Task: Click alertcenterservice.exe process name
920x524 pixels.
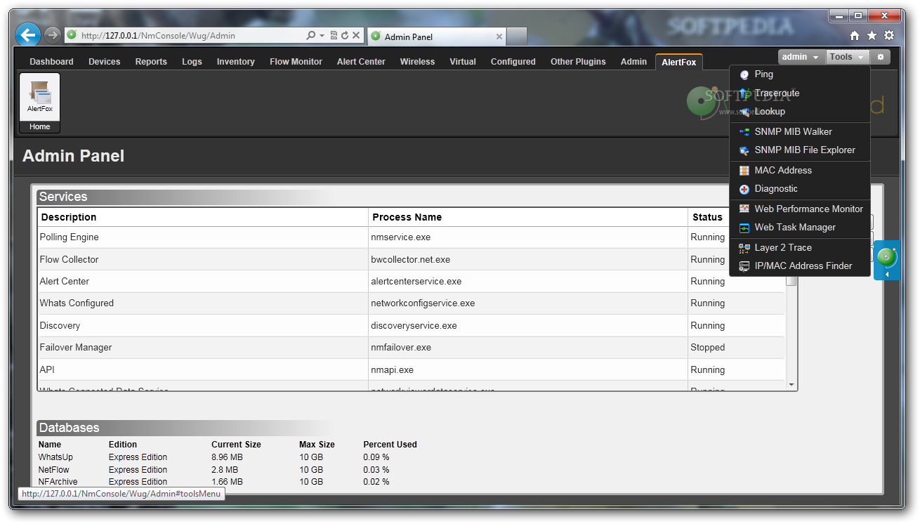Action: pos(416,282)
